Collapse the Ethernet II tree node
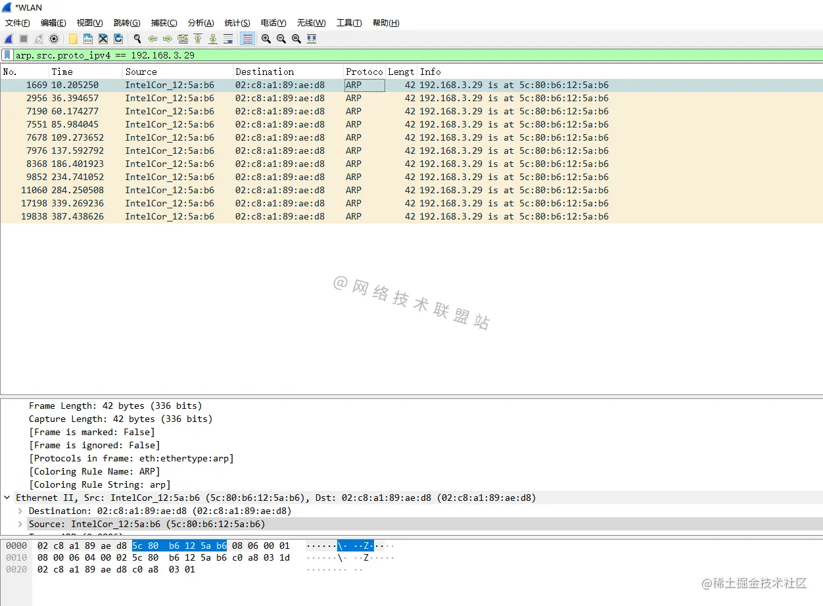The image size is (823, 606). tap(7, 498)
